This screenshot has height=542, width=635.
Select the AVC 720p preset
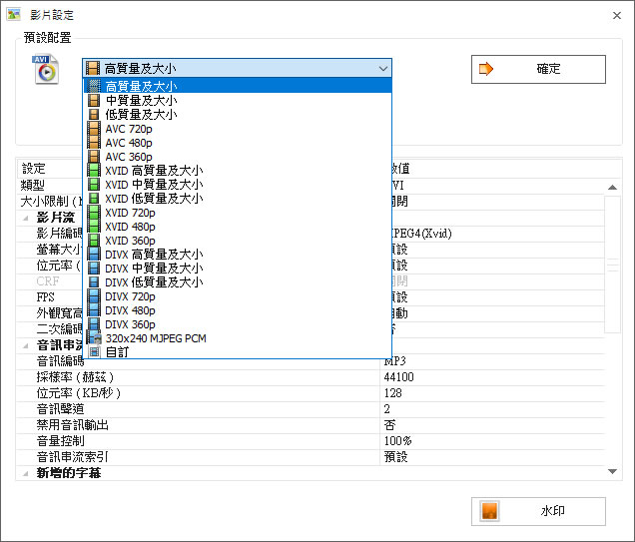238,129
